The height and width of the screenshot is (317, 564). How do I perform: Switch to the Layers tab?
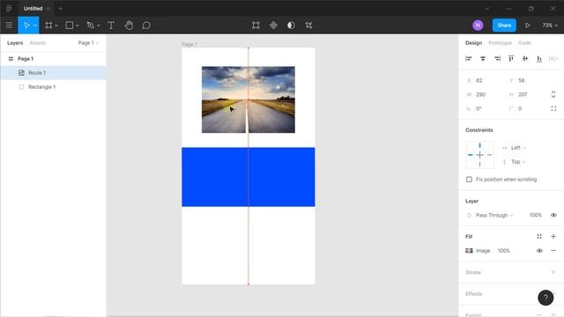click(15, 43)
